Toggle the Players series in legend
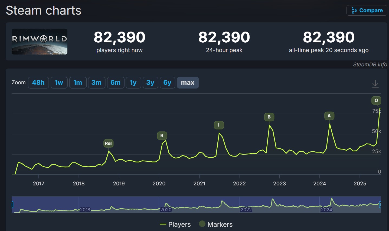 tap(175, 224)
